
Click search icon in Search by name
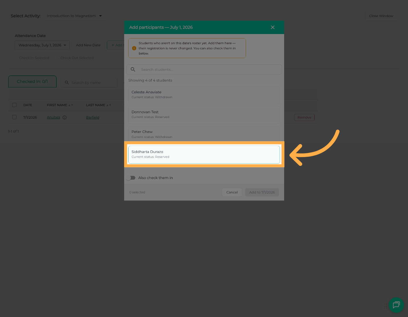67,83
